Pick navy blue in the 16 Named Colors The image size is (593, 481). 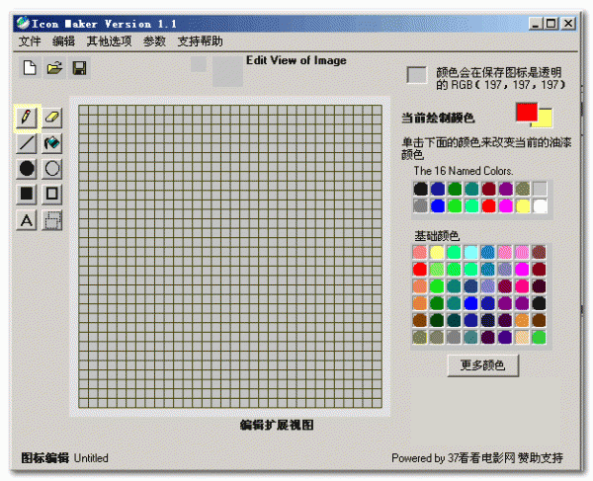coord(438,189)
